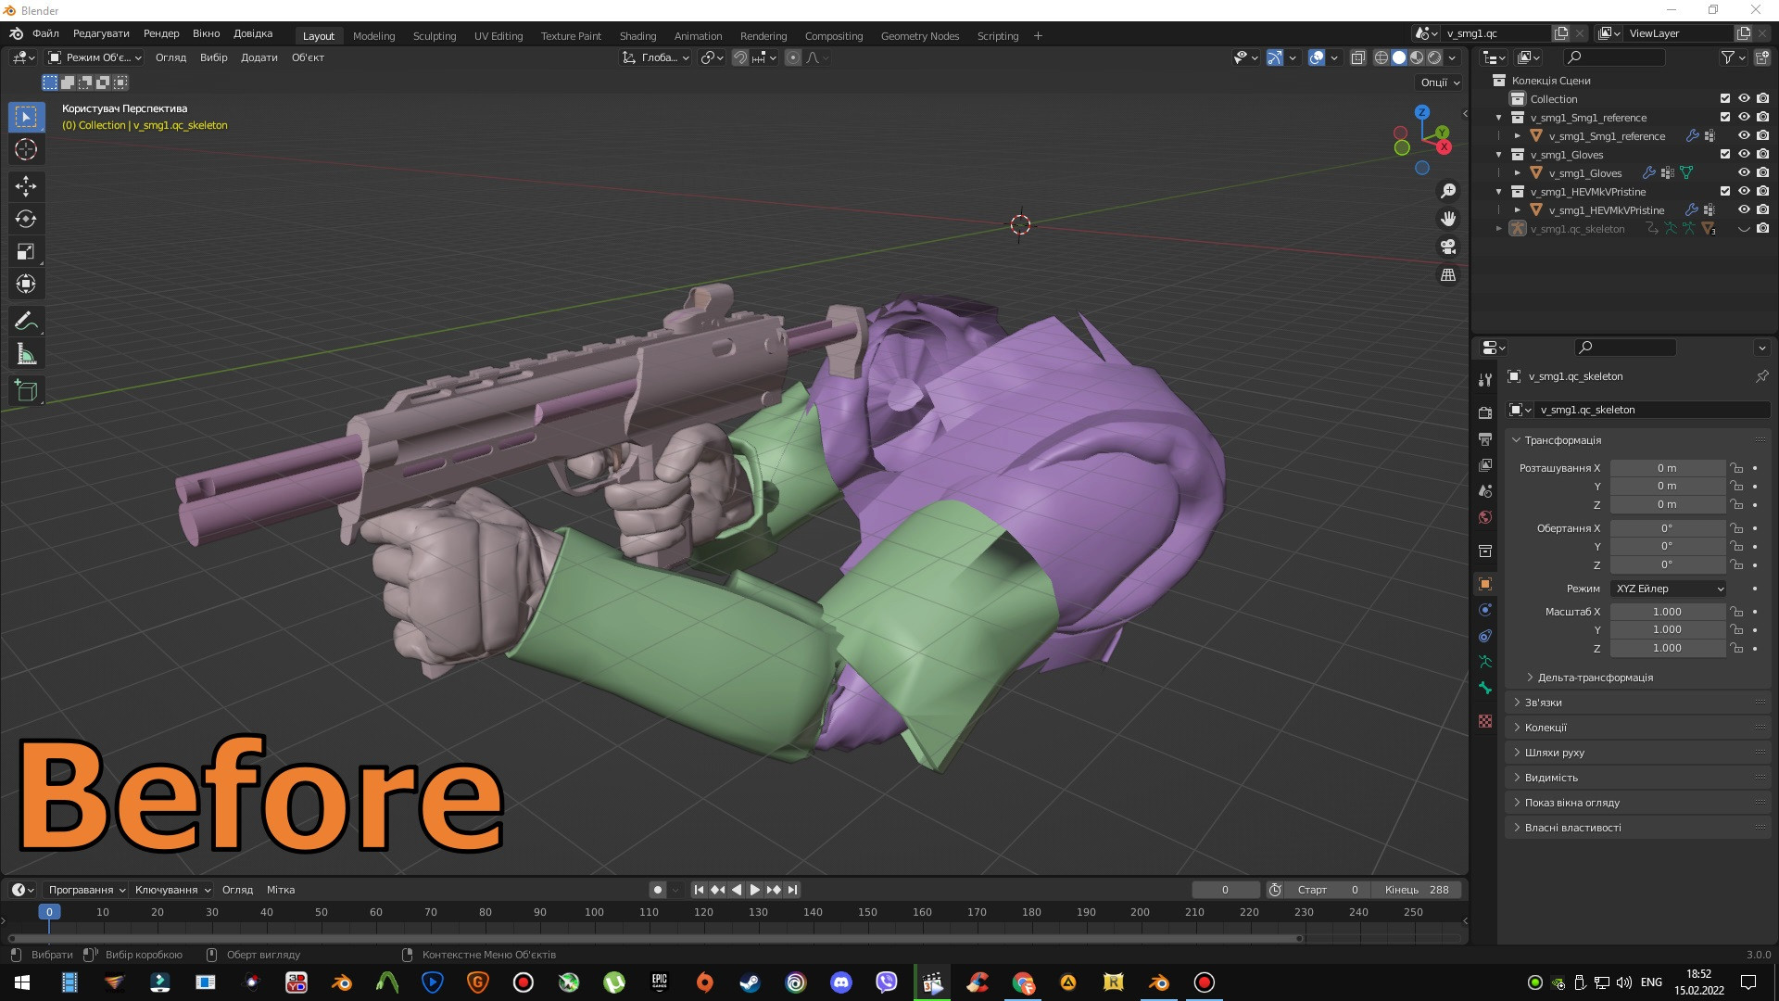Uncheck the v_smg1_HEVMkVPristine collection checkbox

[x=1725, y=191]
